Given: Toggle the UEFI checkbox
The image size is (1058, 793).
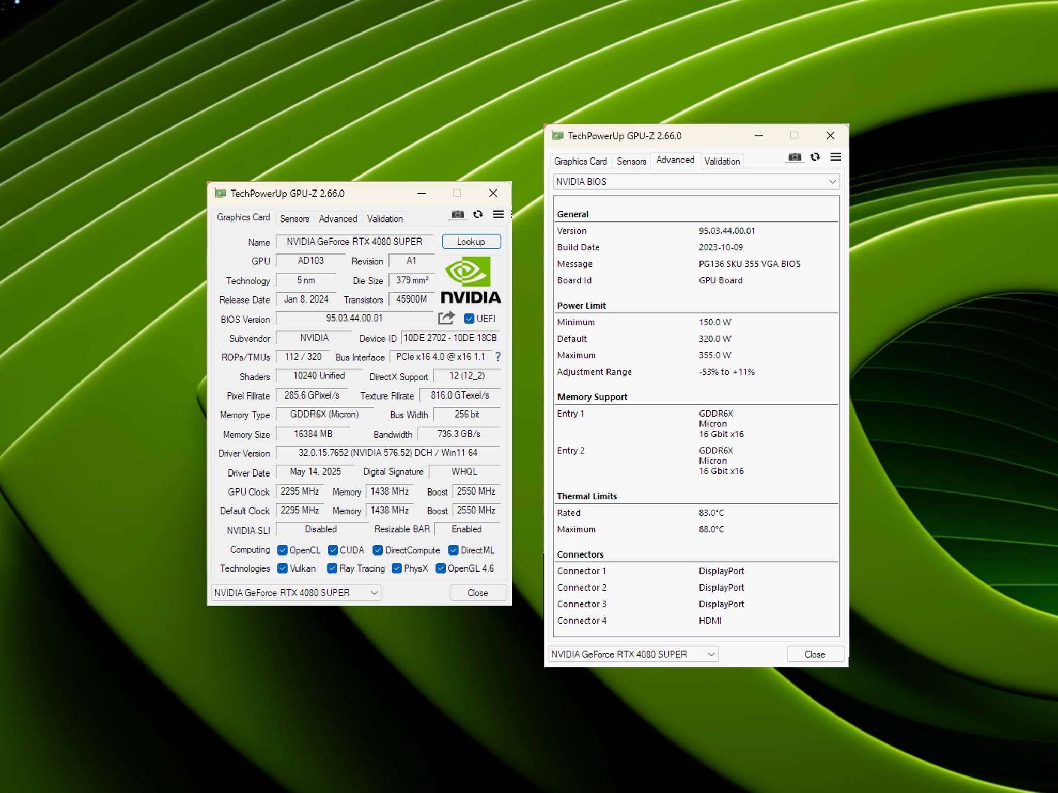Looking at the screenshot, I should tap(469, 319).
